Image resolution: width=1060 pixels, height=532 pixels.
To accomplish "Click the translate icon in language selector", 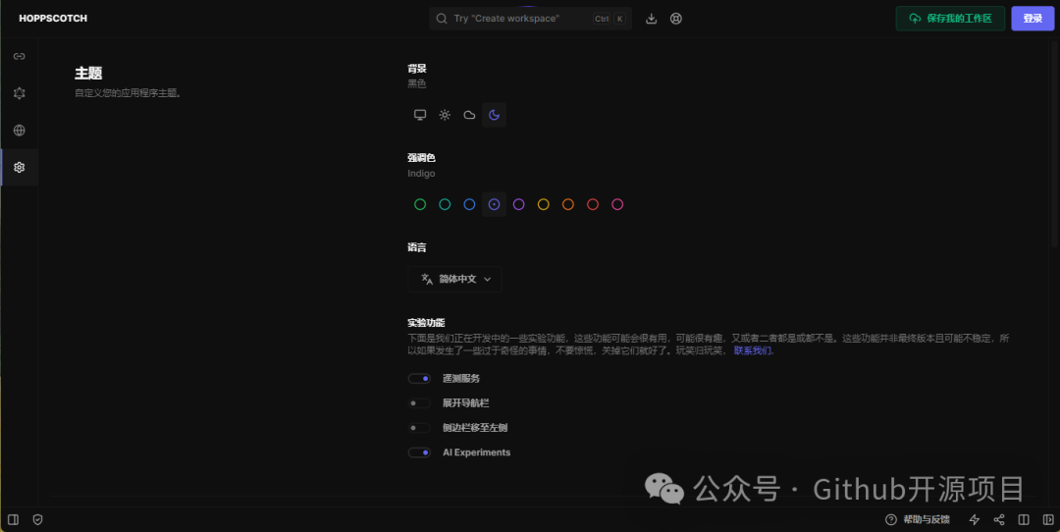I will [x=427, y=279].
